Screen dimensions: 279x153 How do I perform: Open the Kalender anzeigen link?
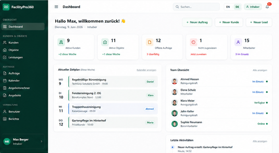[146, 70]
